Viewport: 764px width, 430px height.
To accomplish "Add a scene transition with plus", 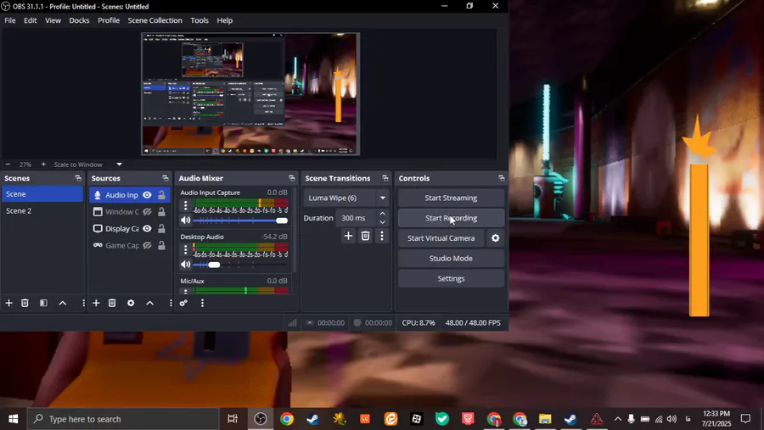I will coord(348,236).
